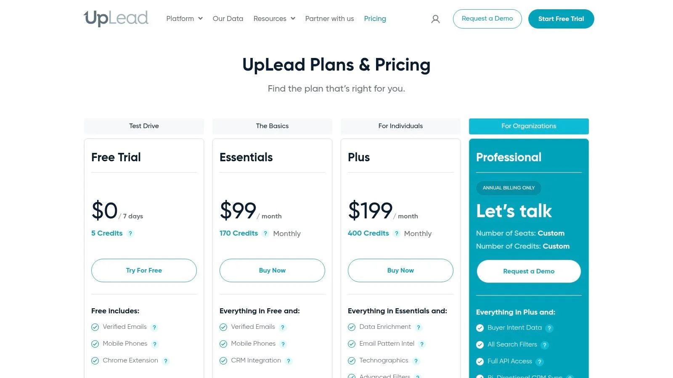Expand the Platform dropdown menu

point(184,18)
